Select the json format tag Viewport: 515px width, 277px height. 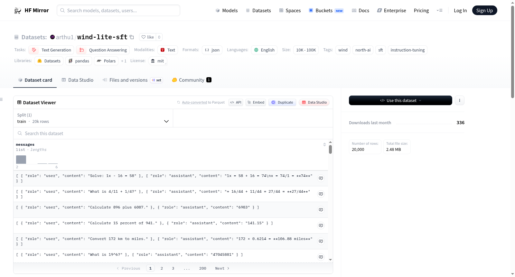212,50
